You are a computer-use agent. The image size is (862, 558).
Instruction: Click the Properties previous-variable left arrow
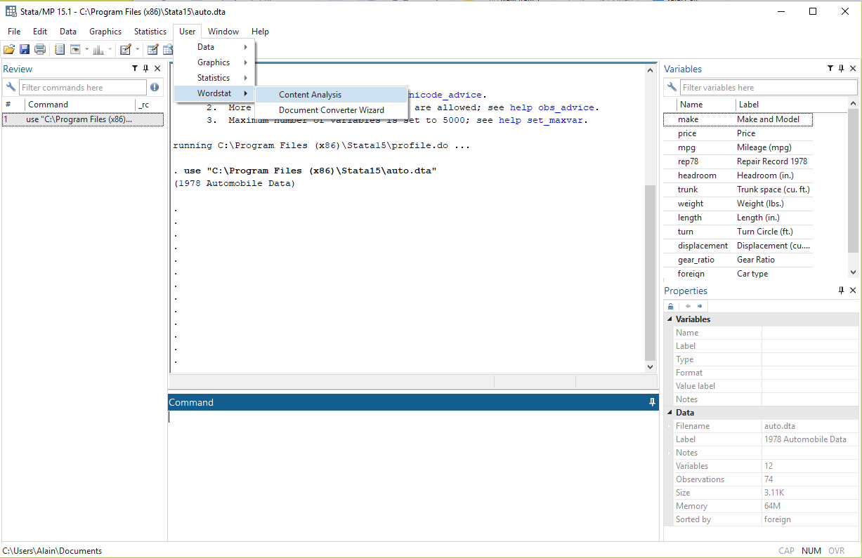pyautogui.click(x=688, y=306)
